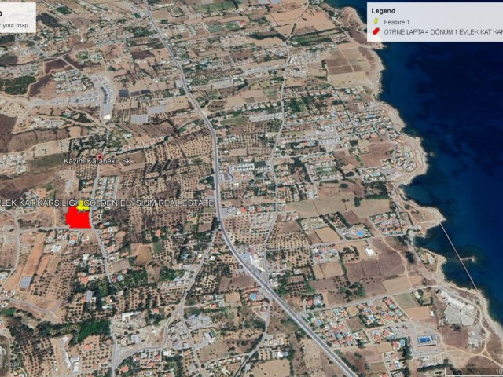
Task: Click the yellow pushpin marker above red plot
Action: [x=83, y=206]
